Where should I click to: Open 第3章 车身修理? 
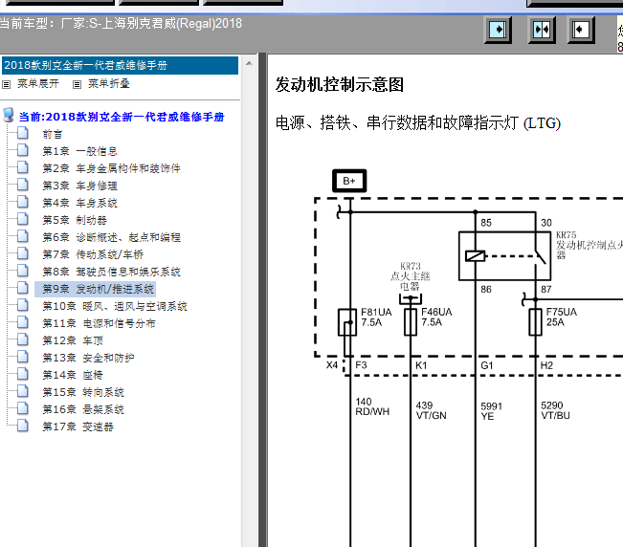[79, 186]
